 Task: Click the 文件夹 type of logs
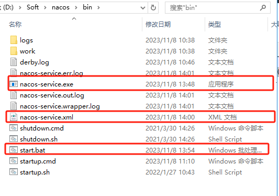(x=218, y=40)
